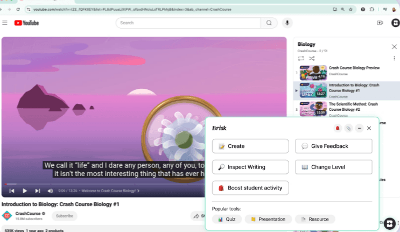Click the dark circular extension icon in toolbar

363,10
